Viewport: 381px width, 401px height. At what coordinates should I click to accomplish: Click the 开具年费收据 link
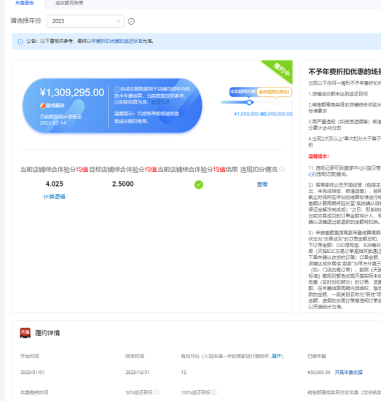coord(348,373)
